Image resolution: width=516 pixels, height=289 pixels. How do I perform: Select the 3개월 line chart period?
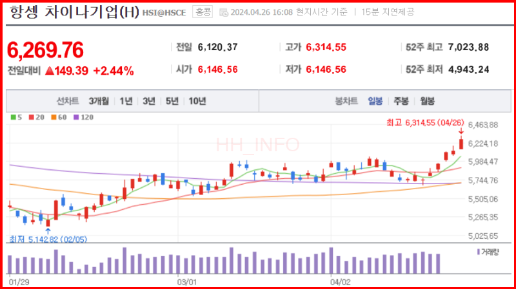pyautogui.click(x=99, y=101)
